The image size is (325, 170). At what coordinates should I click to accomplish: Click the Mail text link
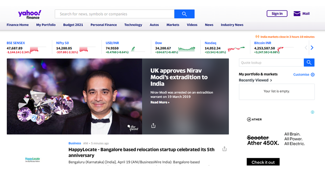coord(306,13)
